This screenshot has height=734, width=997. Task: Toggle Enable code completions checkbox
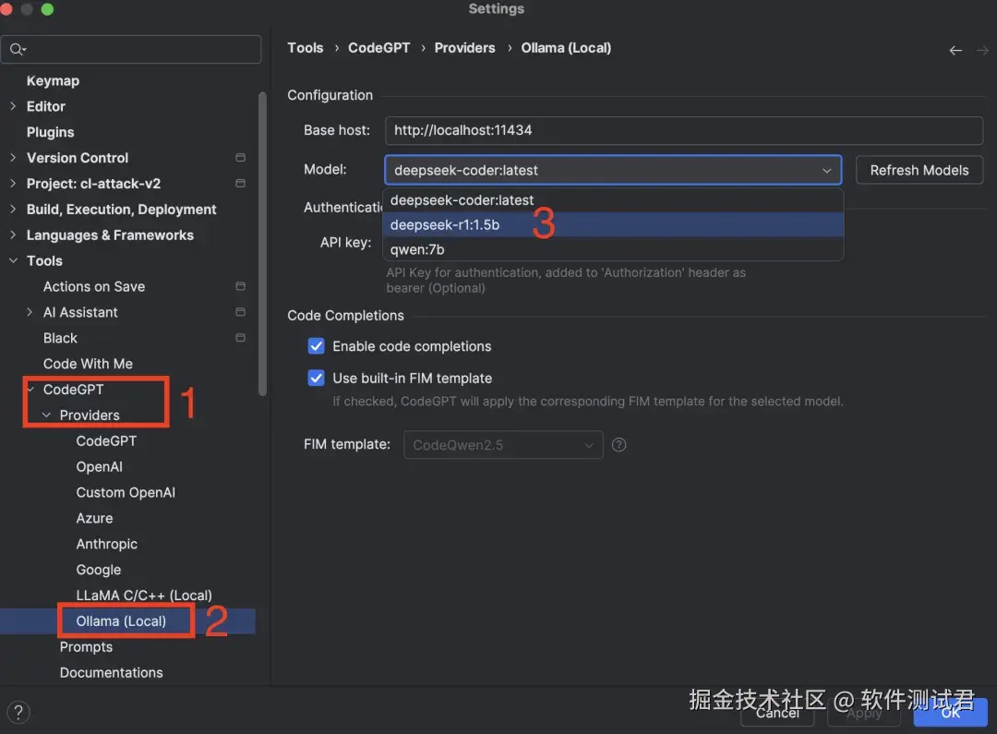316,346
